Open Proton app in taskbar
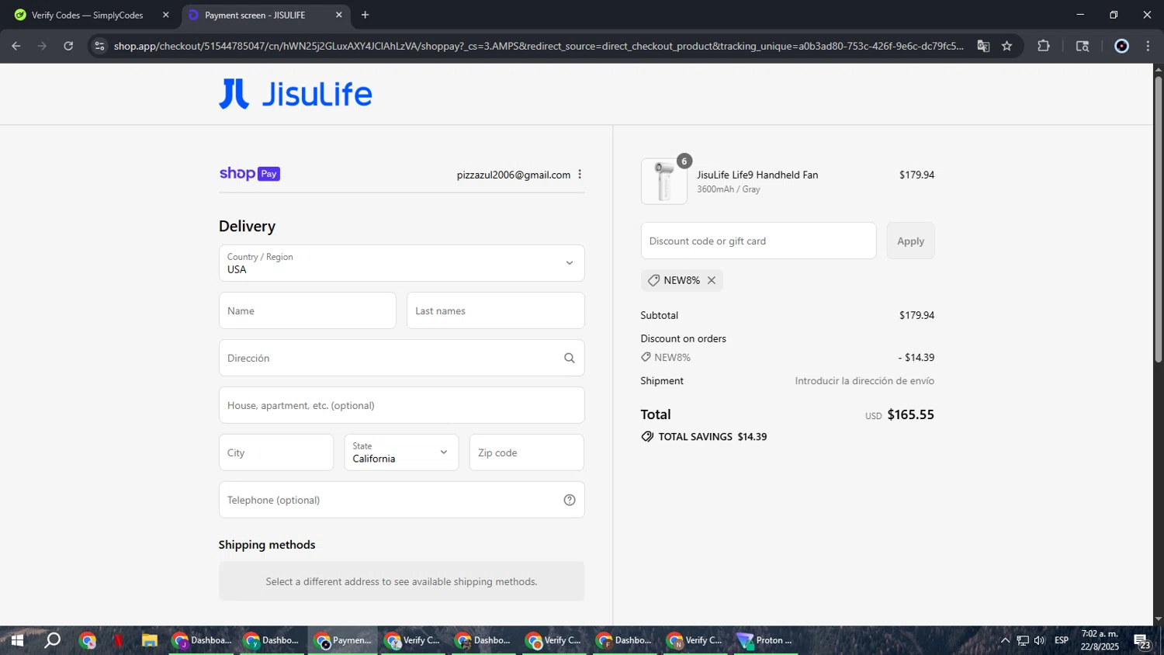1164x655 pixels. point(765,640)
